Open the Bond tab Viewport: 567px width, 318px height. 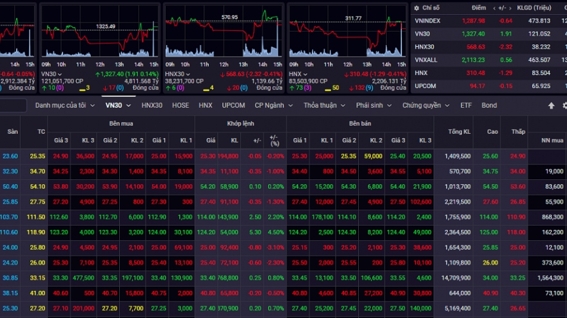pyautogui.click(x=489, y=105)
